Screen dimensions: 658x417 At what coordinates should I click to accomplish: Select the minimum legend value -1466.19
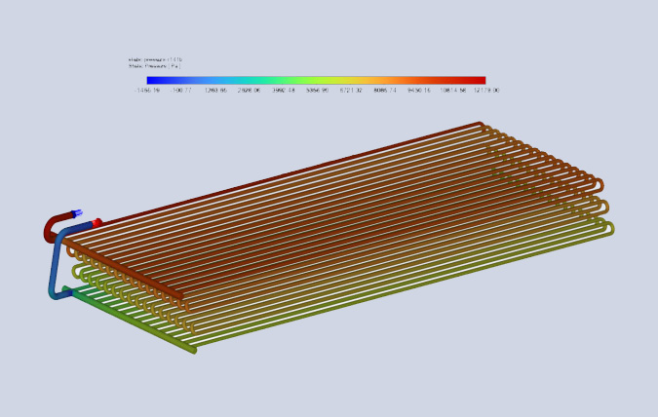tap(147, 91)
